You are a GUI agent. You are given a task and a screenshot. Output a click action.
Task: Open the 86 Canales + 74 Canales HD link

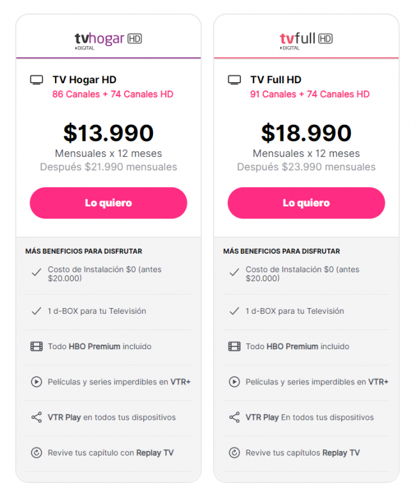coord(113,94)
